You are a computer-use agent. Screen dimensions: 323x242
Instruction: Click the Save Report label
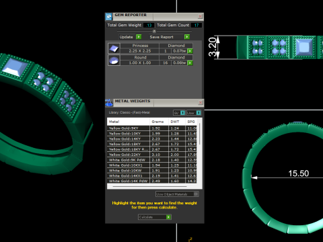pos(161,37)
